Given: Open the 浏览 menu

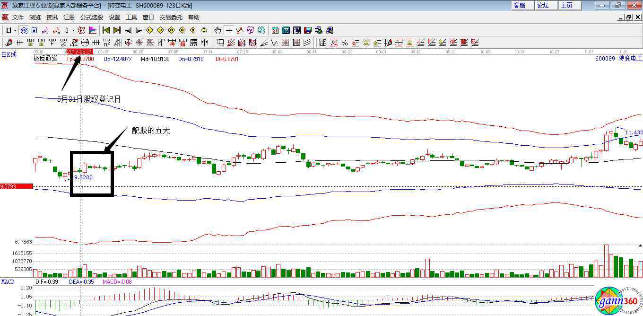Looking at the screenshot, I should [x=35, y=18].
